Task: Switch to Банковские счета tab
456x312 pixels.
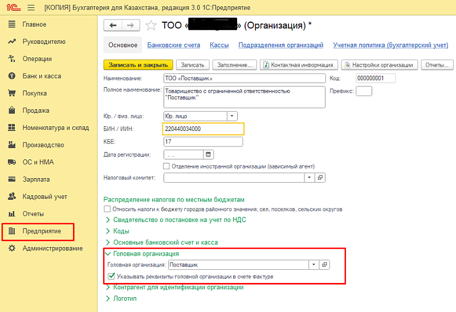Action: (x=173, y=44)
